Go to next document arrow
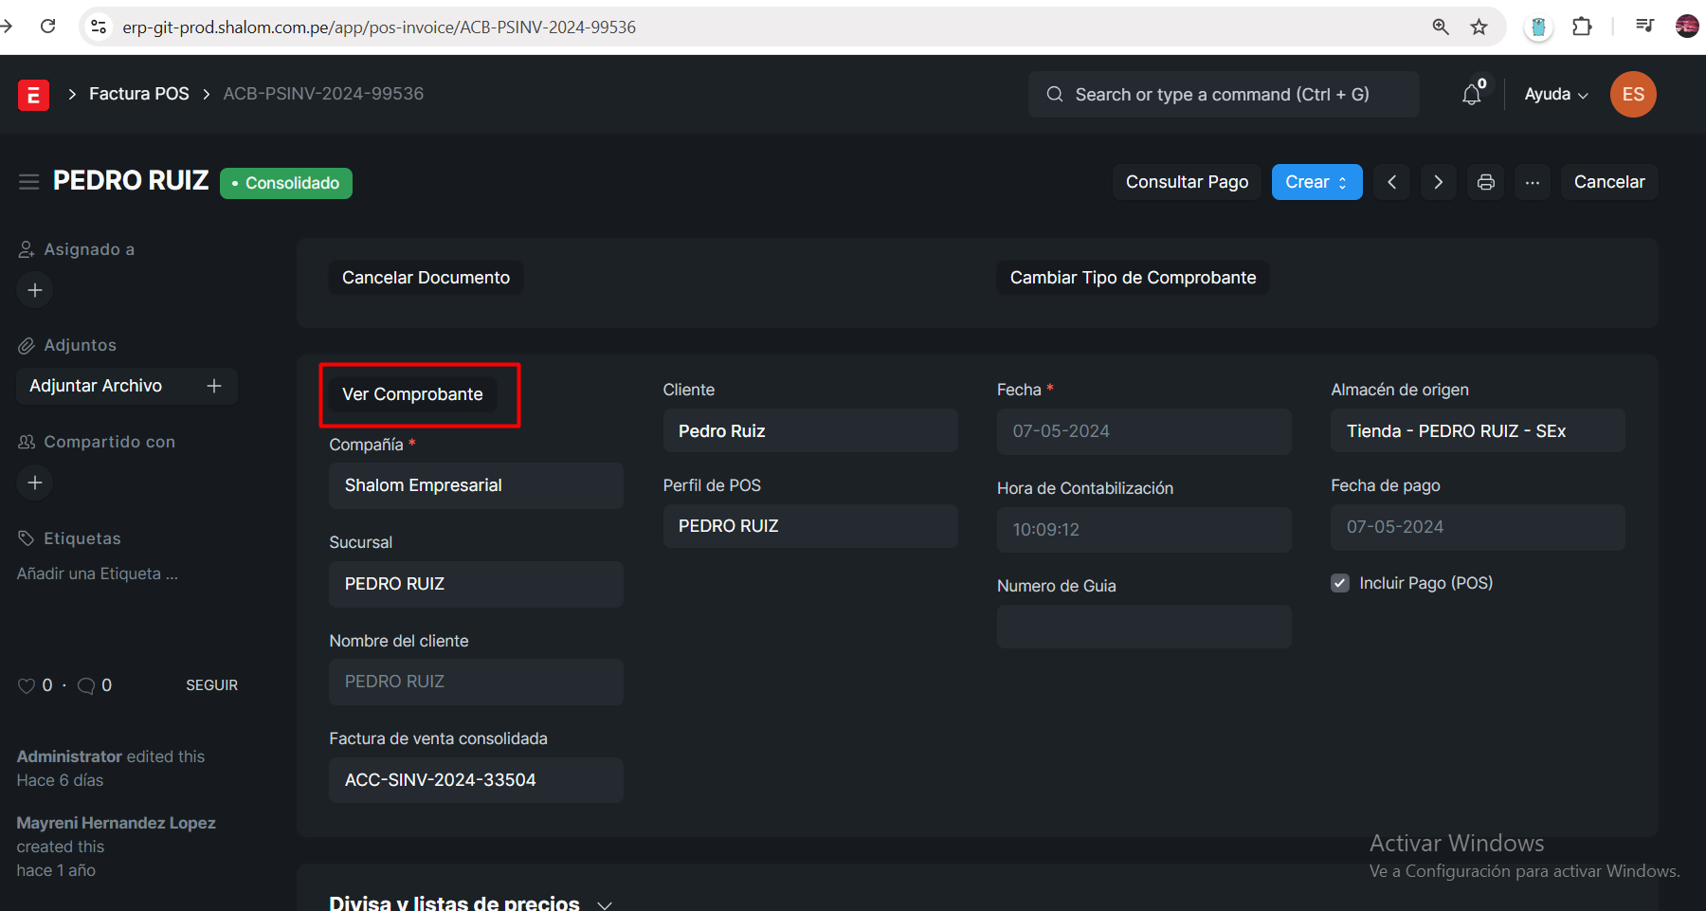Screen dimensions: 1706x911 (x=1438, y=182)
